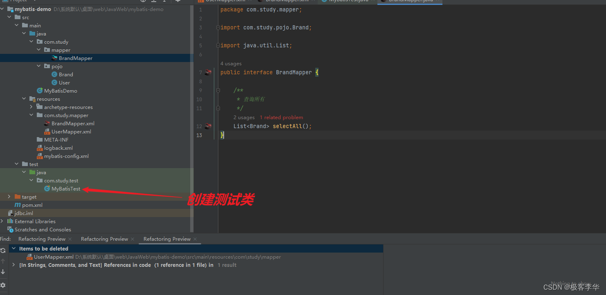The image size is (606, 295).
Task: Close the third Refactoring Preview tab
Action: pyautogui.click(x=195, y=239)
